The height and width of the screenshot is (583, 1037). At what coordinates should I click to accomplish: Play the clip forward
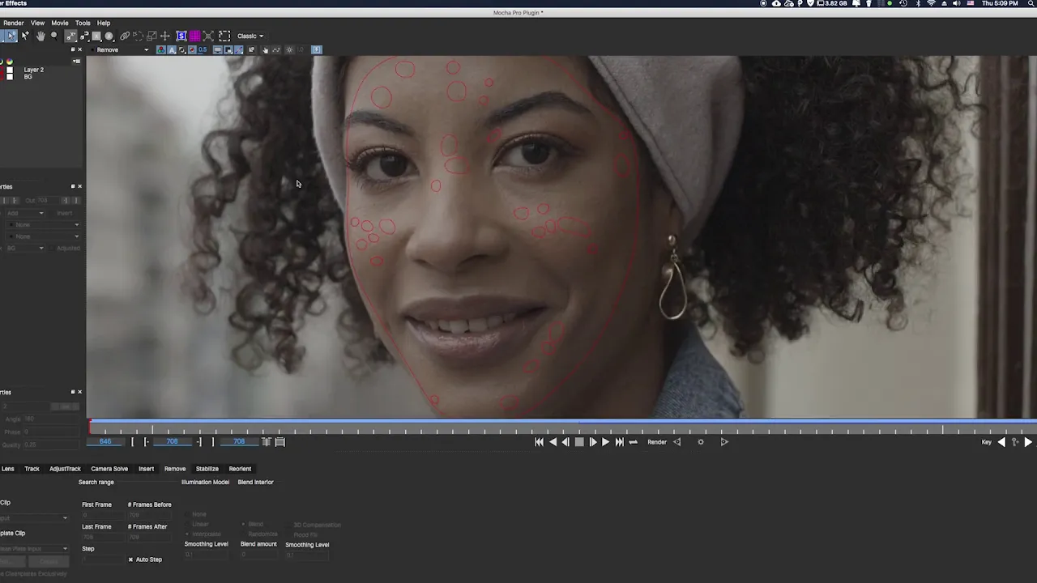click(x=605, y=442)
